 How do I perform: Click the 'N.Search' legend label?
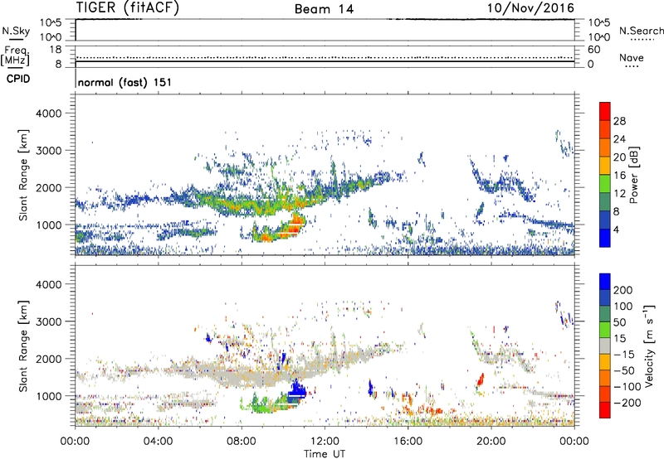click(x=641, y=31)
